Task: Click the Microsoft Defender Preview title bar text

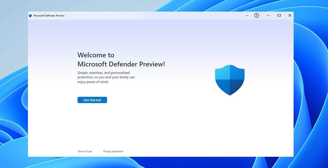Action: (x=47, y=16)
